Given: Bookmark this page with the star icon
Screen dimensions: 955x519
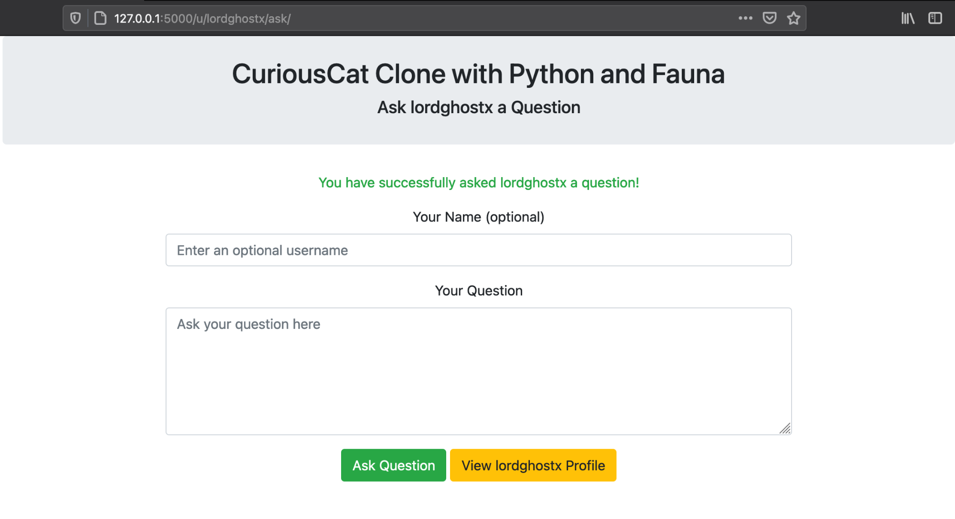Looking at the screenshot, I should (793, 18).
